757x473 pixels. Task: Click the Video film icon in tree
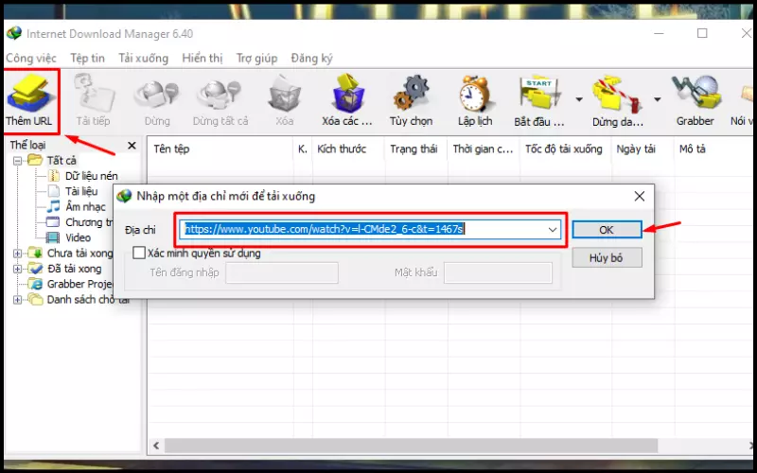coord(53,237)
